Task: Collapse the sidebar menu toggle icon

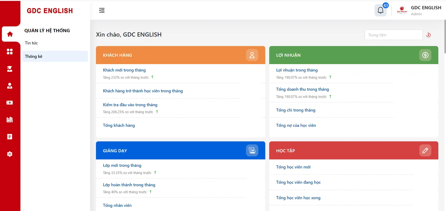Action: pyautogui.click(x=102, y=10)
